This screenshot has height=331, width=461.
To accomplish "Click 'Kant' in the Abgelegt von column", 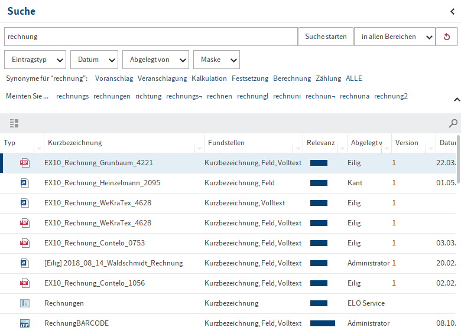I will (x=355, y=183).
